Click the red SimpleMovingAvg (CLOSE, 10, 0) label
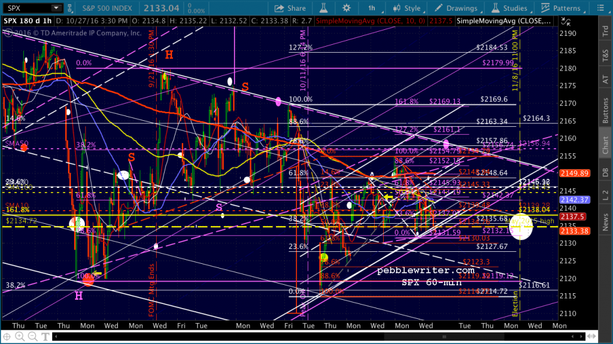 [370, 21]
